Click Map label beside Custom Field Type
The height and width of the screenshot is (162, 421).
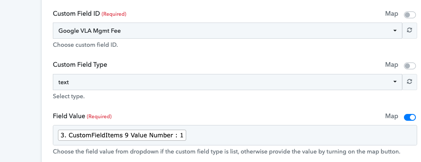click(x=392, y=65)
